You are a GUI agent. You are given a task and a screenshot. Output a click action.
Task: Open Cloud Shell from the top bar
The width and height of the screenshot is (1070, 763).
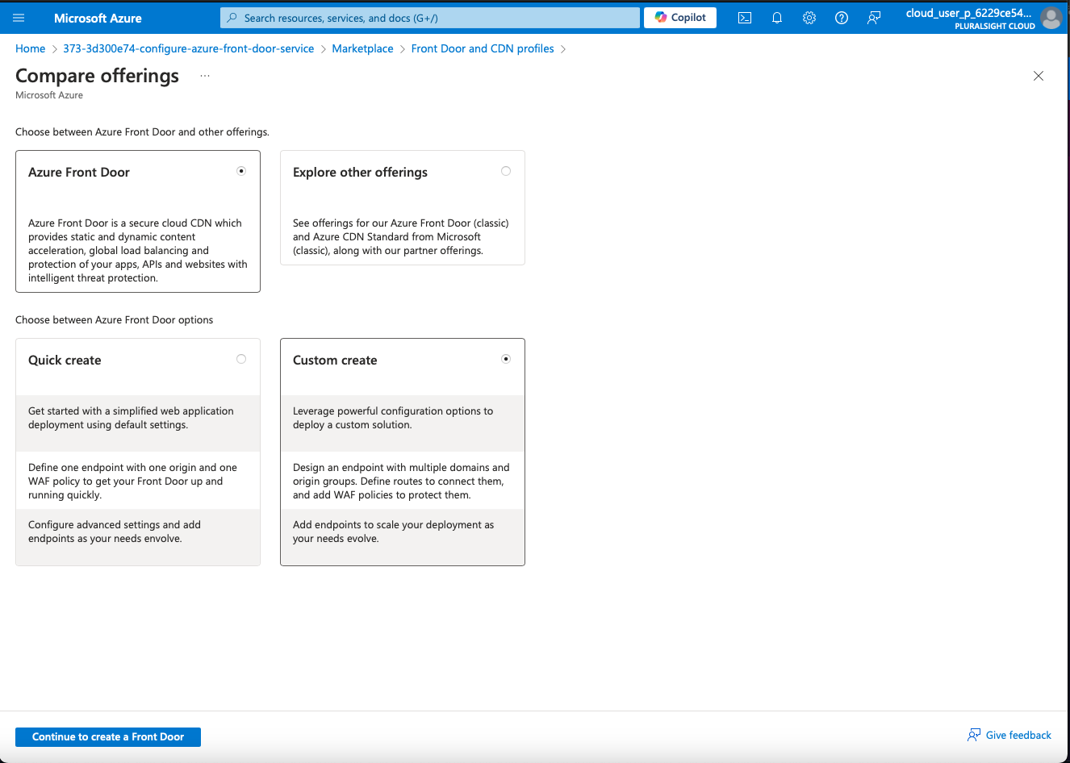(745, 18)
